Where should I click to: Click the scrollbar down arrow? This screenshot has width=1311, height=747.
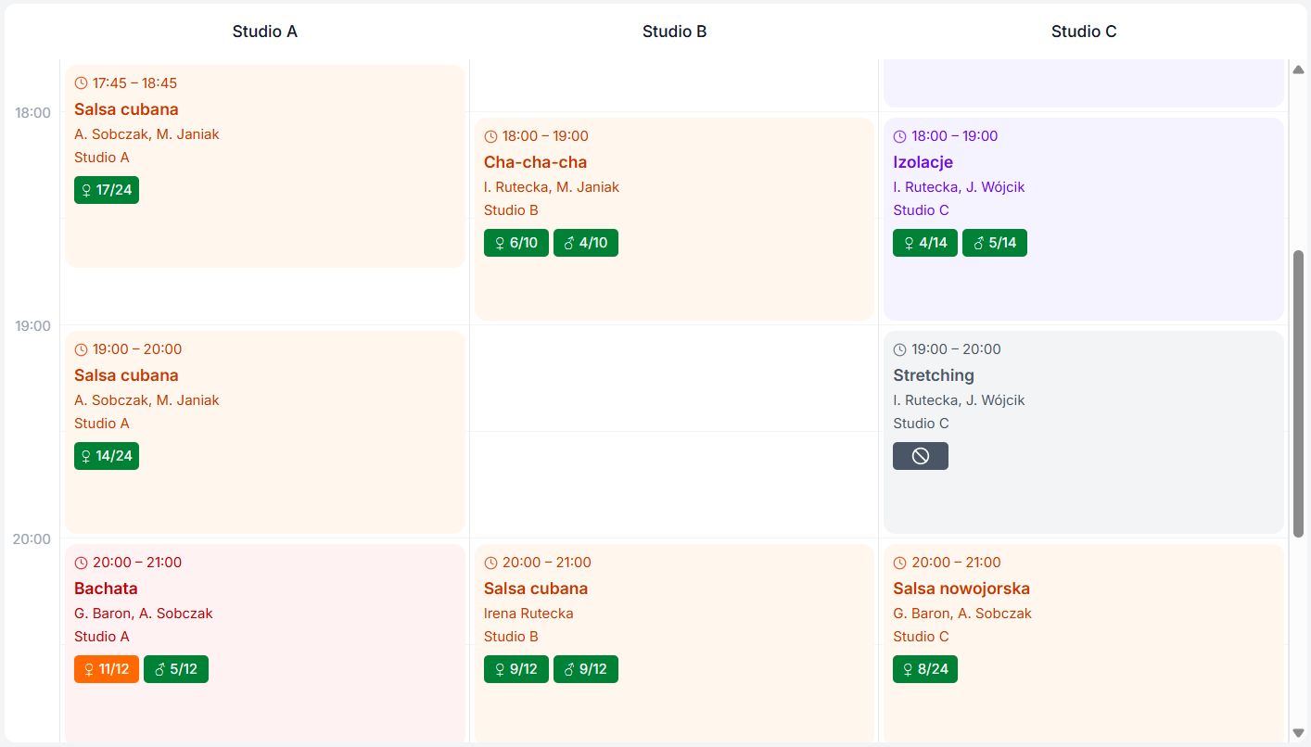coord(1298,732)
